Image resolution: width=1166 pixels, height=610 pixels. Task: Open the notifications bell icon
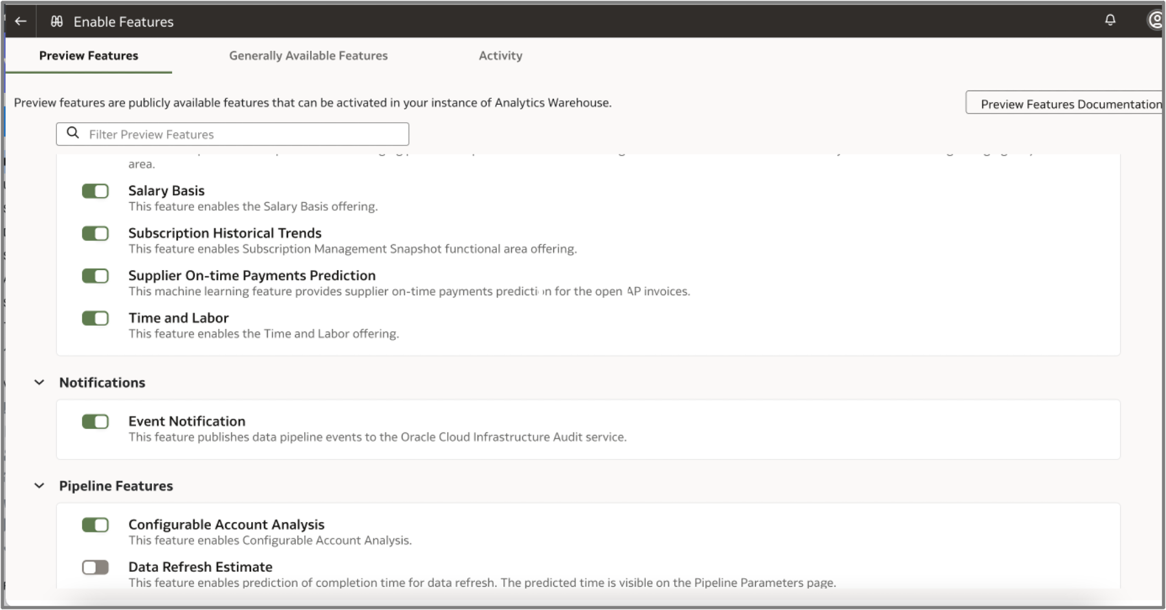[x=1110, y=20]
